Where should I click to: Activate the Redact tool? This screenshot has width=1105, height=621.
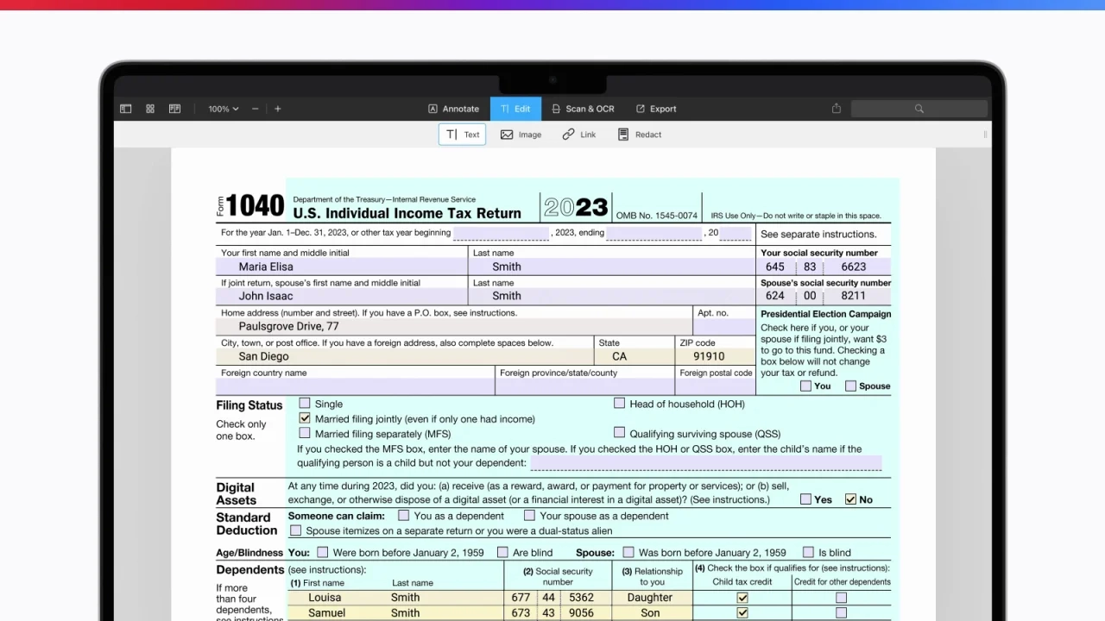[640, 135]
